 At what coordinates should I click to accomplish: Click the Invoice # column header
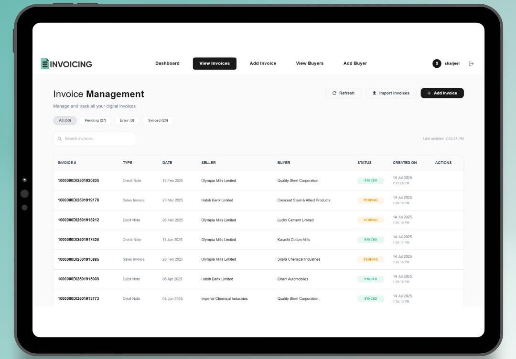67,163
